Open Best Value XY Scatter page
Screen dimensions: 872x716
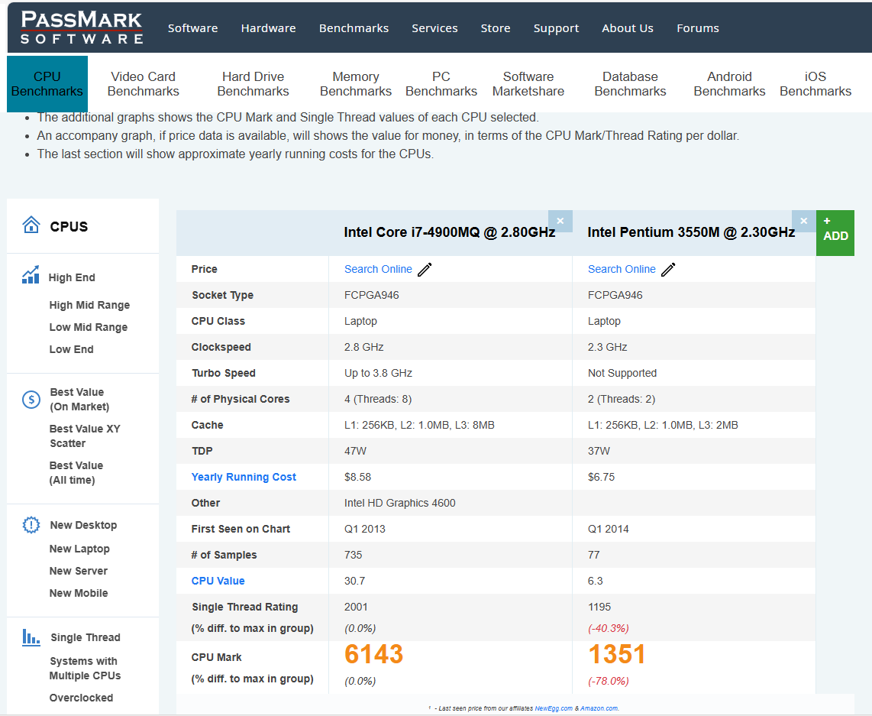(85, 436)
